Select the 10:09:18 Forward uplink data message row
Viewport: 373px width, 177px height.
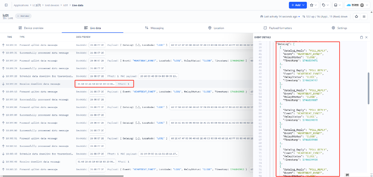click(x=126, y=92)
